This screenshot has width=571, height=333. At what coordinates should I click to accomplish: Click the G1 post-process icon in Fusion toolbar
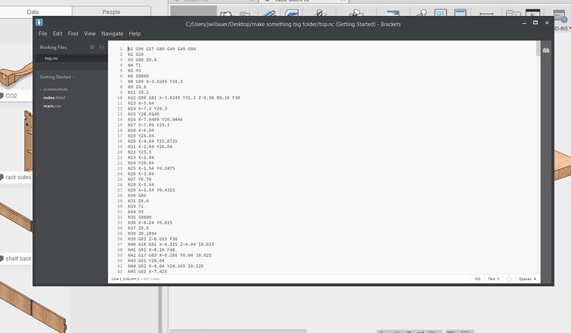click(x=440, y=13)
